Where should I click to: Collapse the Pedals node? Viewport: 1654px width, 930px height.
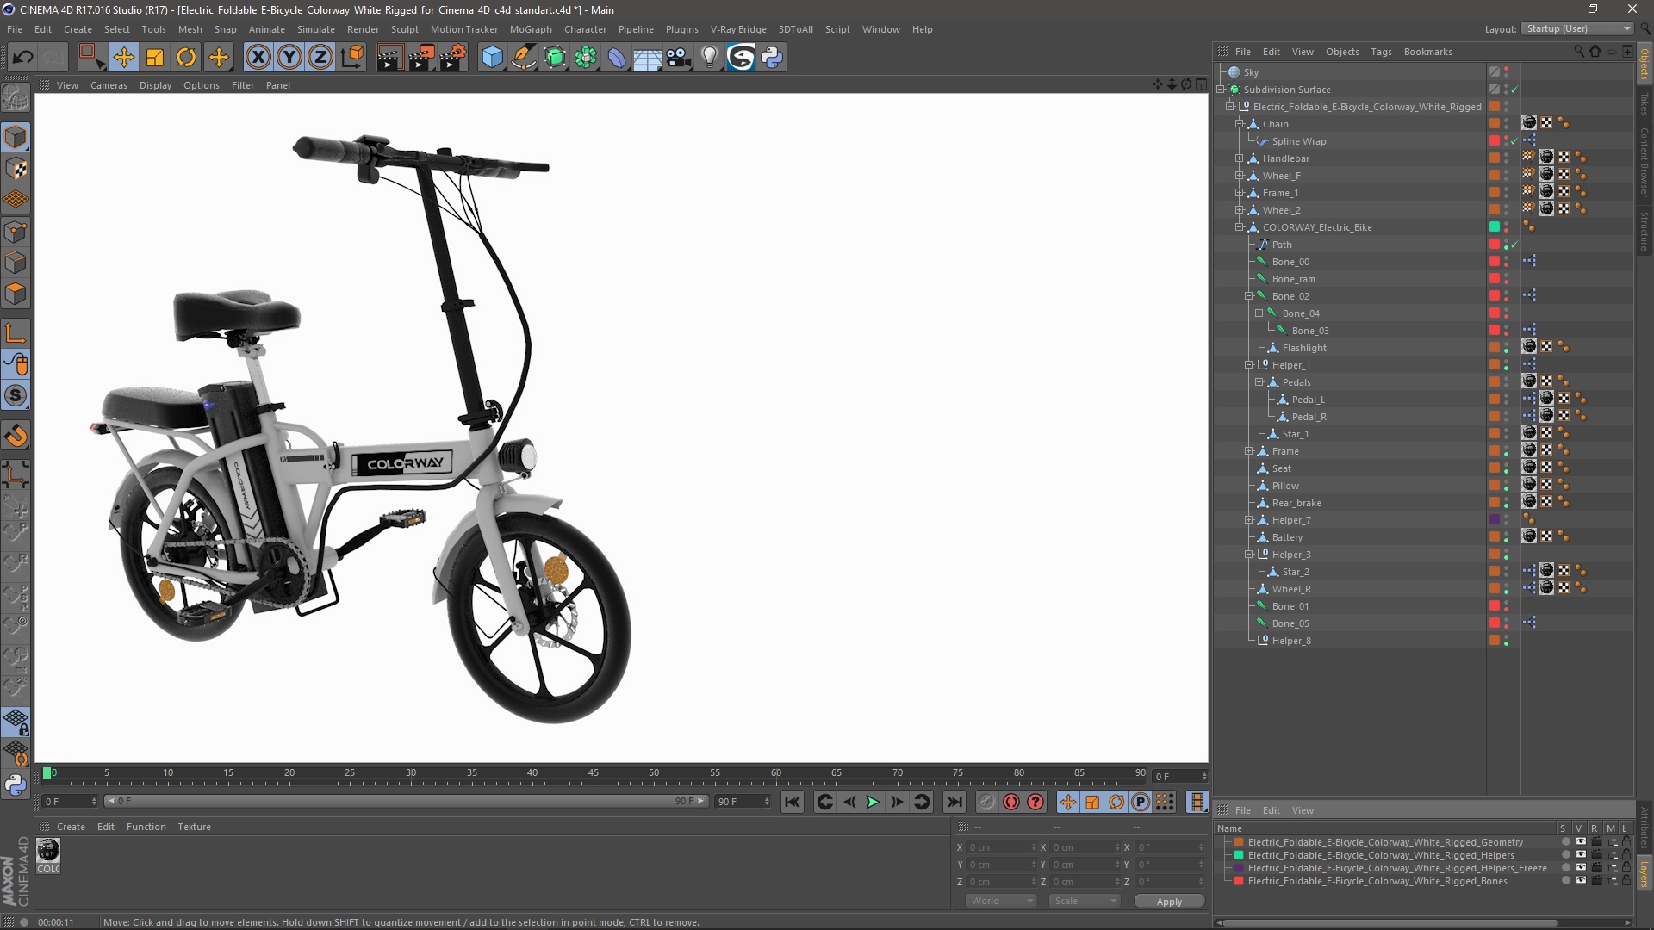1259,382
